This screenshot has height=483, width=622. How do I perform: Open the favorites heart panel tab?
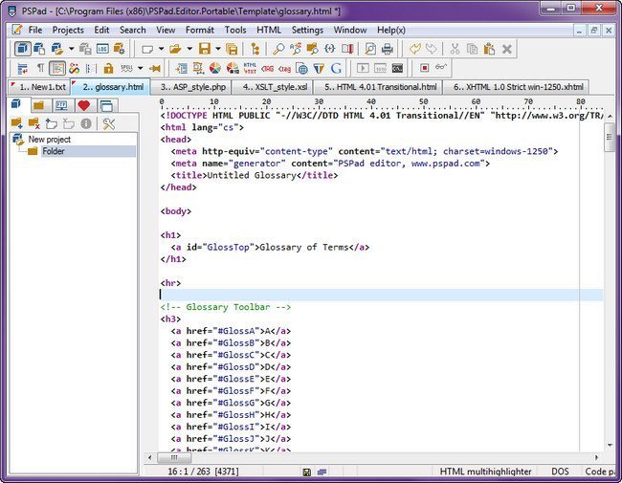[x=83, y=105]
